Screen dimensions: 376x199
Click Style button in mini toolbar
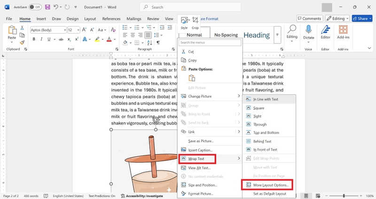(x=184, y=23)
